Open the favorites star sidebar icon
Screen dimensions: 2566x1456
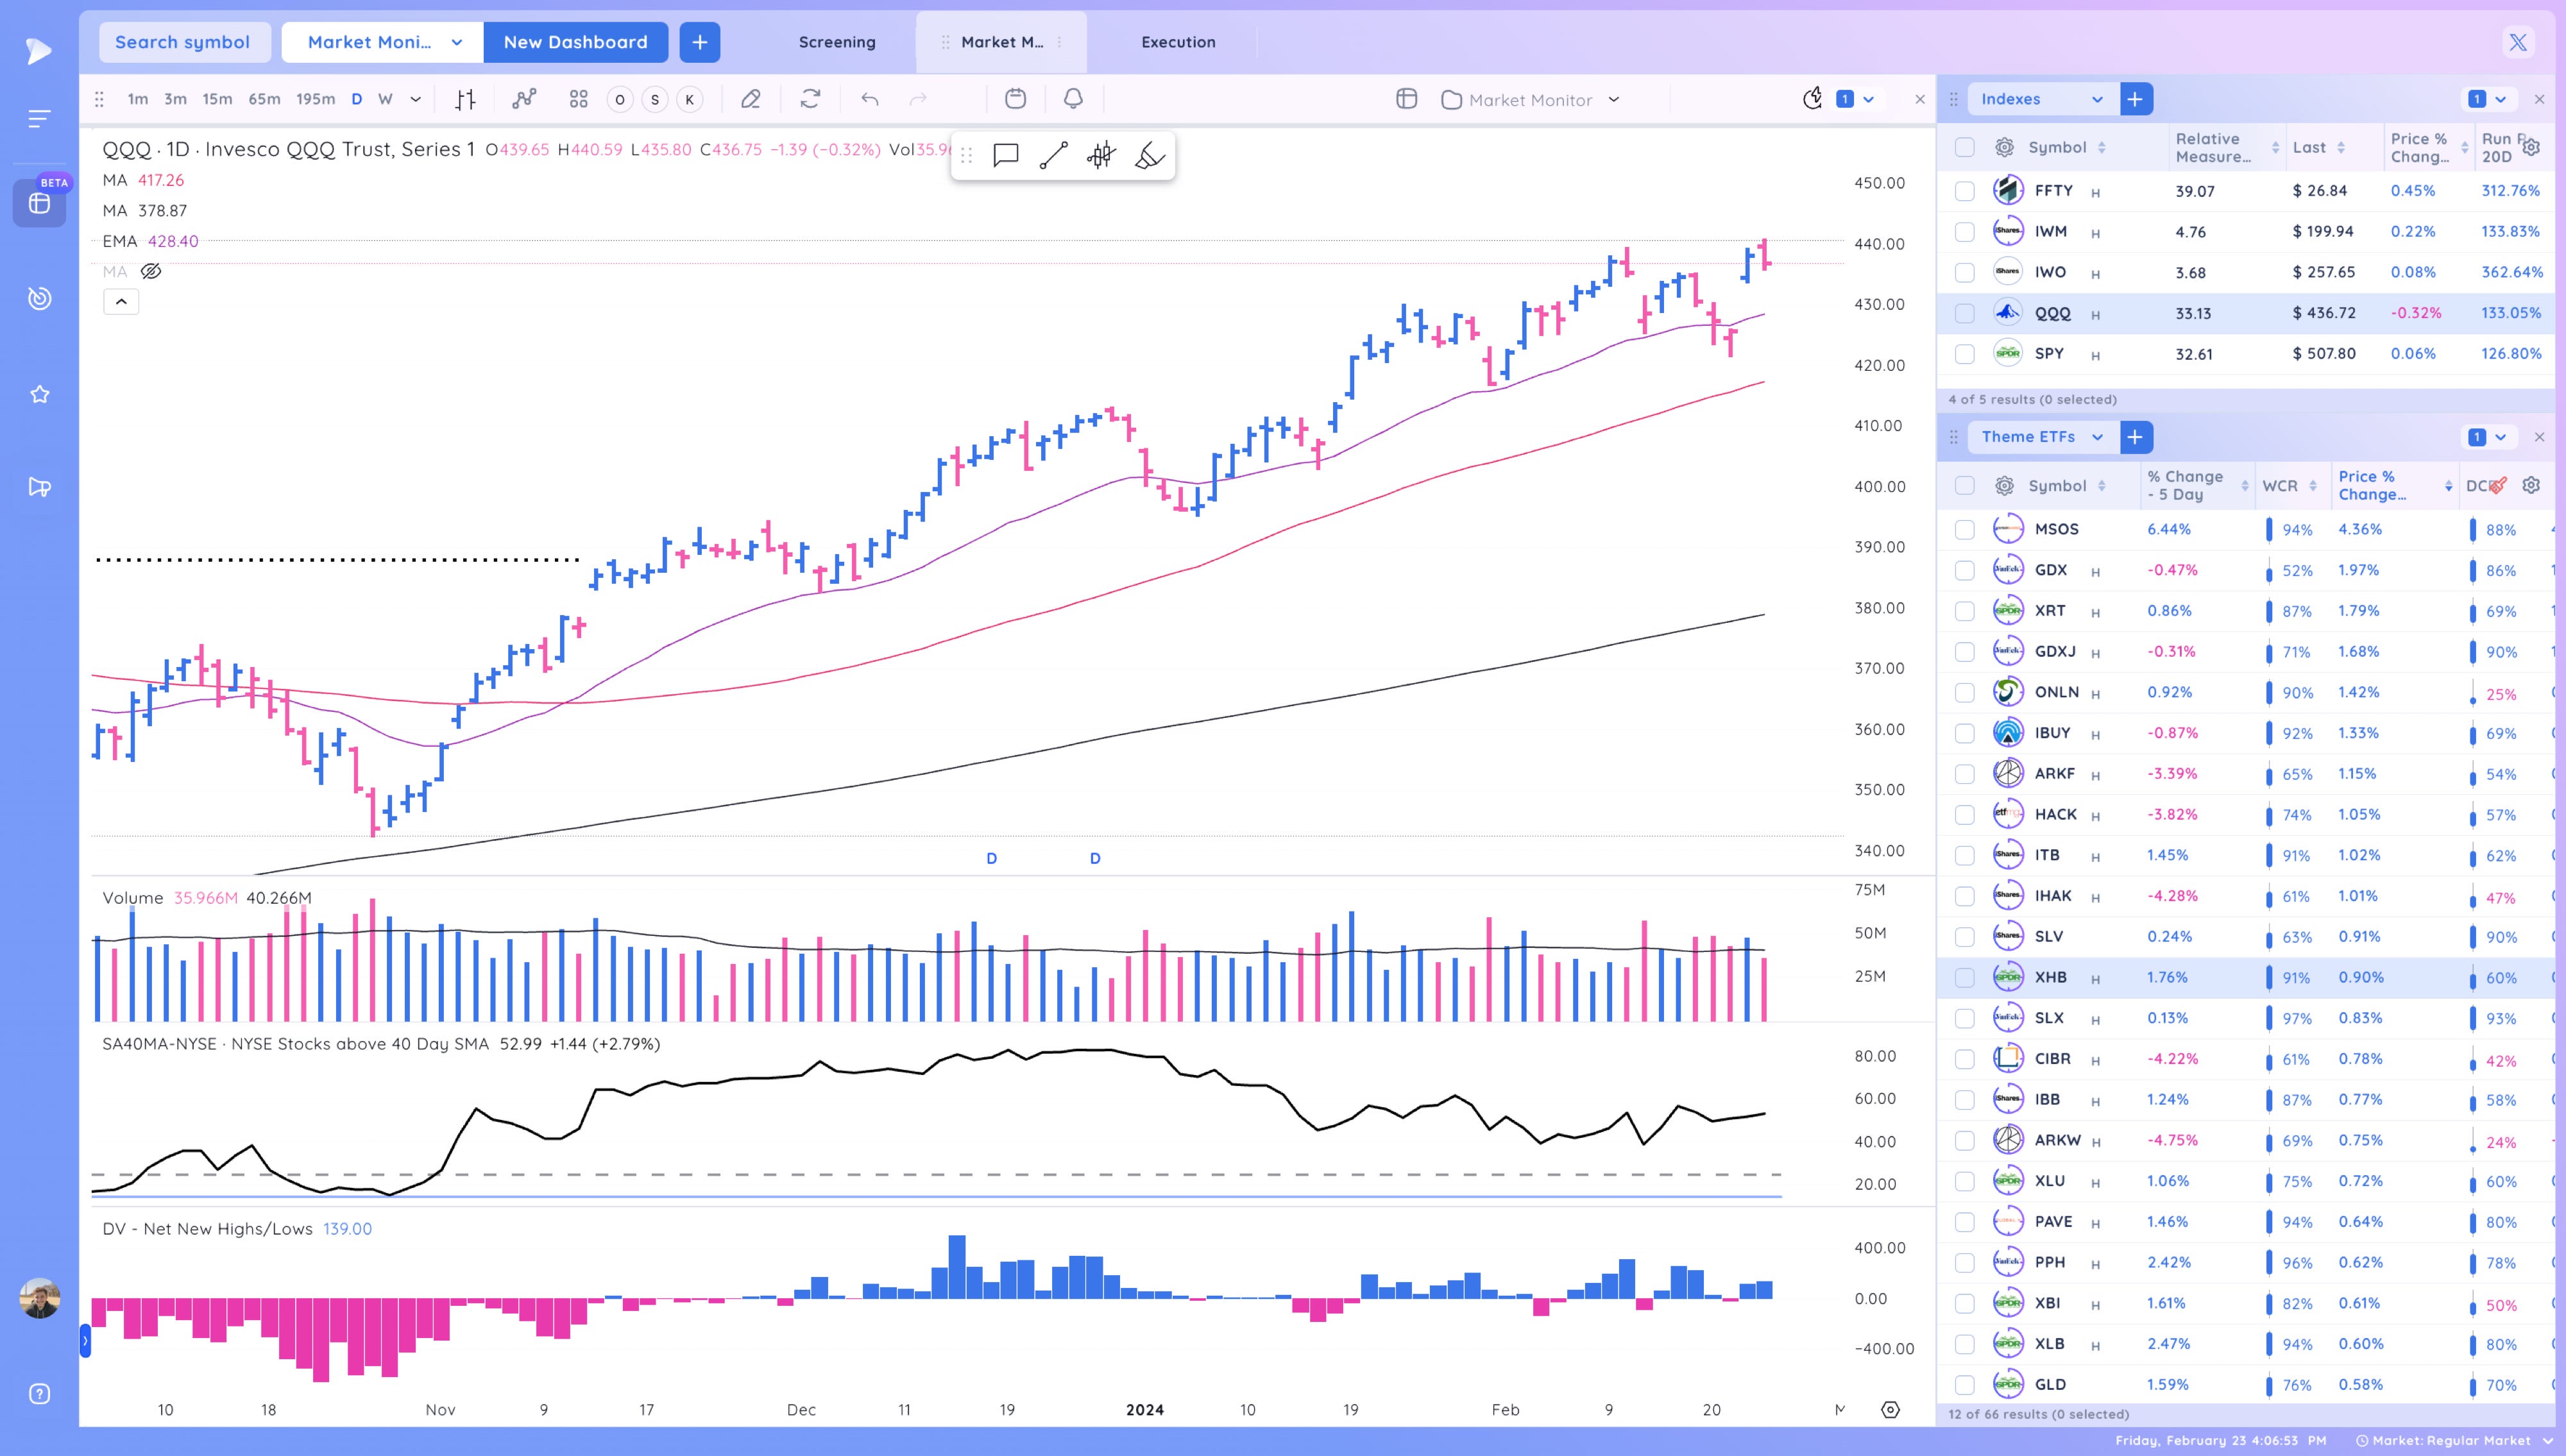pyautogui.click(x=39, y=394)
